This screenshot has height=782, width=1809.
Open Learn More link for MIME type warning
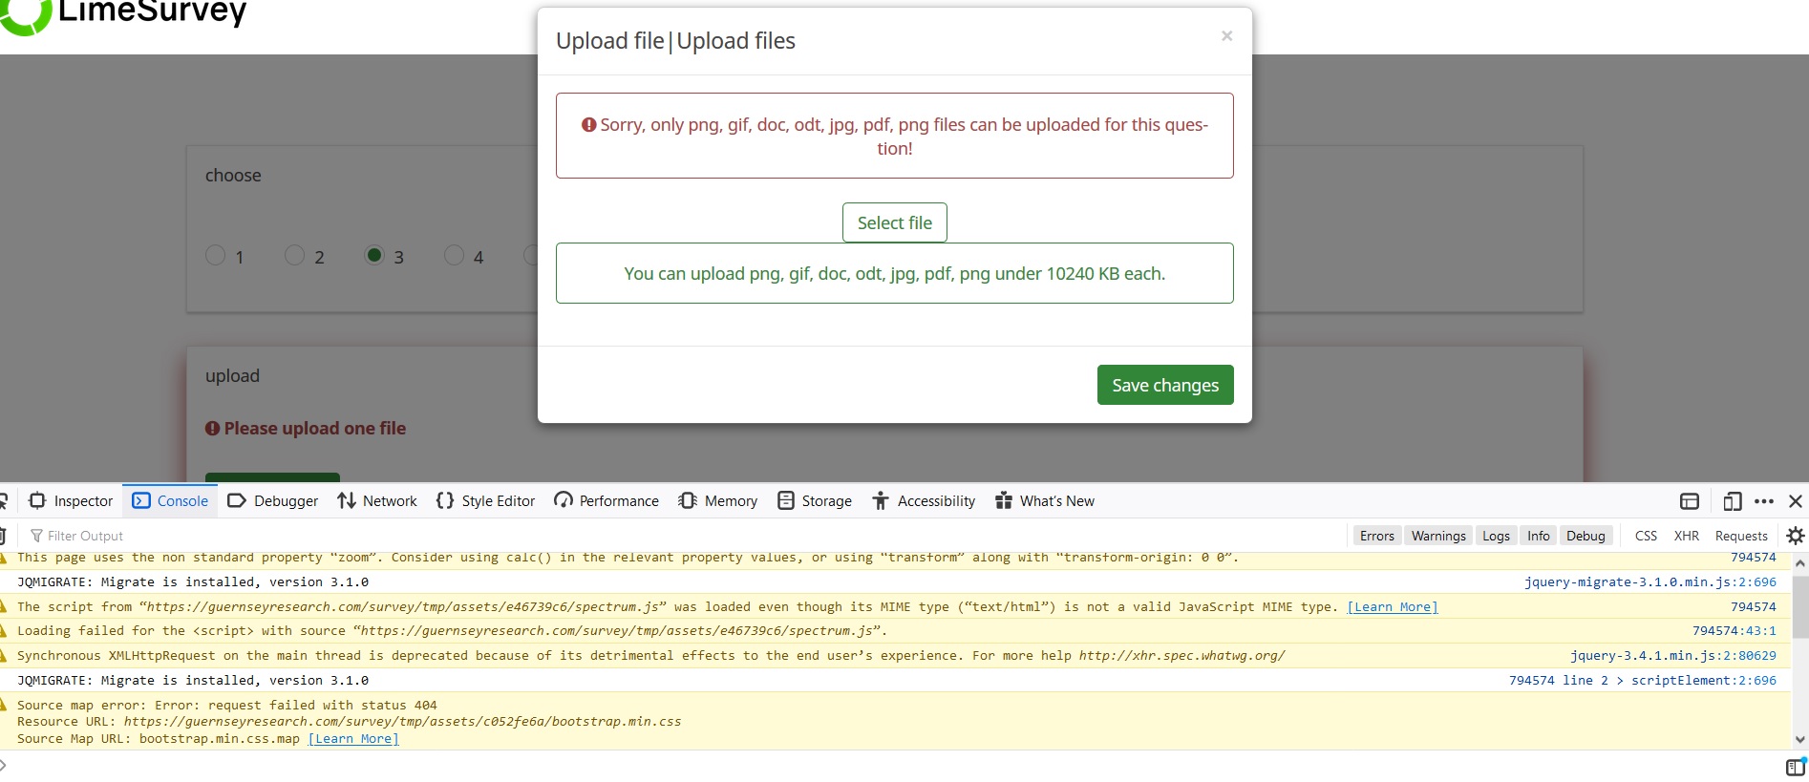[x=1393, y=607]
